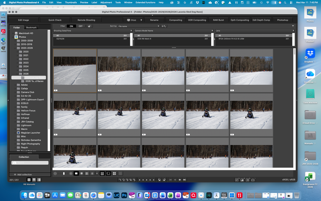The width and height of the screenshot is (321, 201).
Task: Select the 2026 Ta...d Races folder
Action: (34, 81)
